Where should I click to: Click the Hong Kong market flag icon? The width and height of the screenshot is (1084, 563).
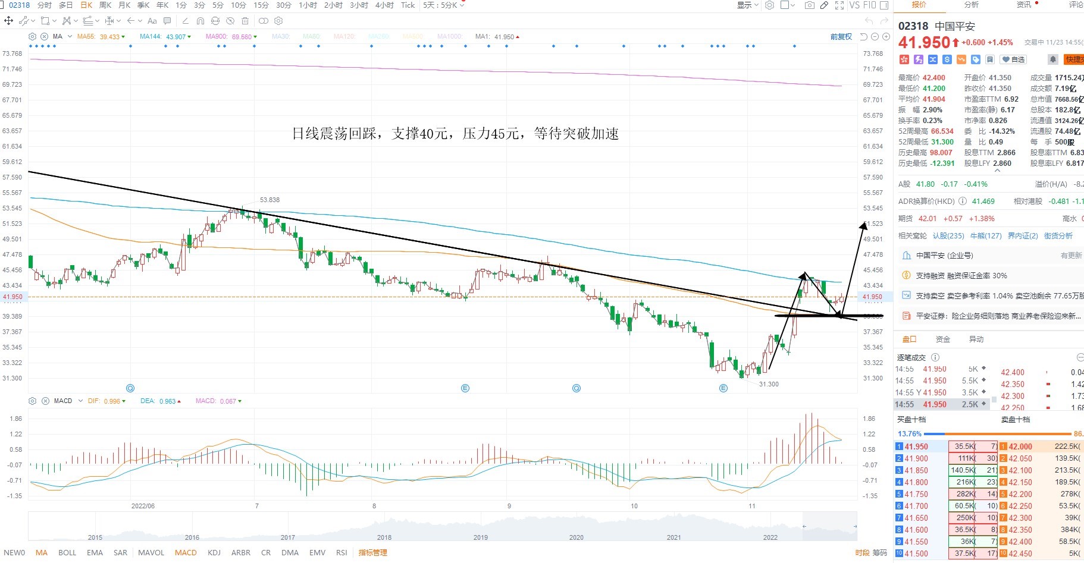[x=904, y=59]
